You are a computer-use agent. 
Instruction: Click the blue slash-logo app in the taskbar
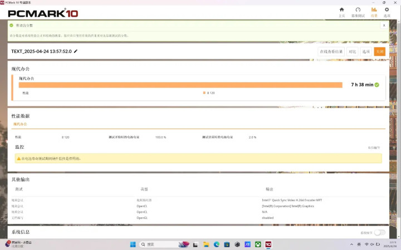[x=247, y=244]
